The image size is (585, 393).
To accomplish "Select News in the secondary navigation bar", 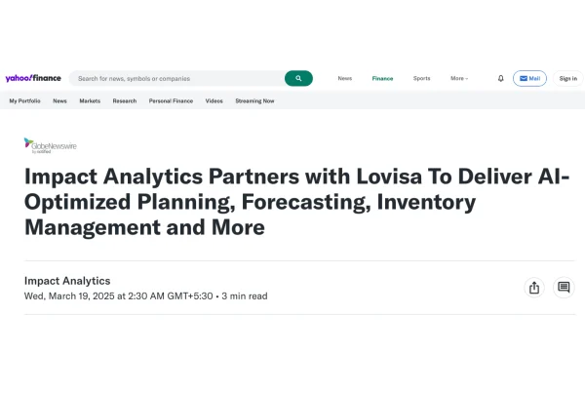I will 59,100.
